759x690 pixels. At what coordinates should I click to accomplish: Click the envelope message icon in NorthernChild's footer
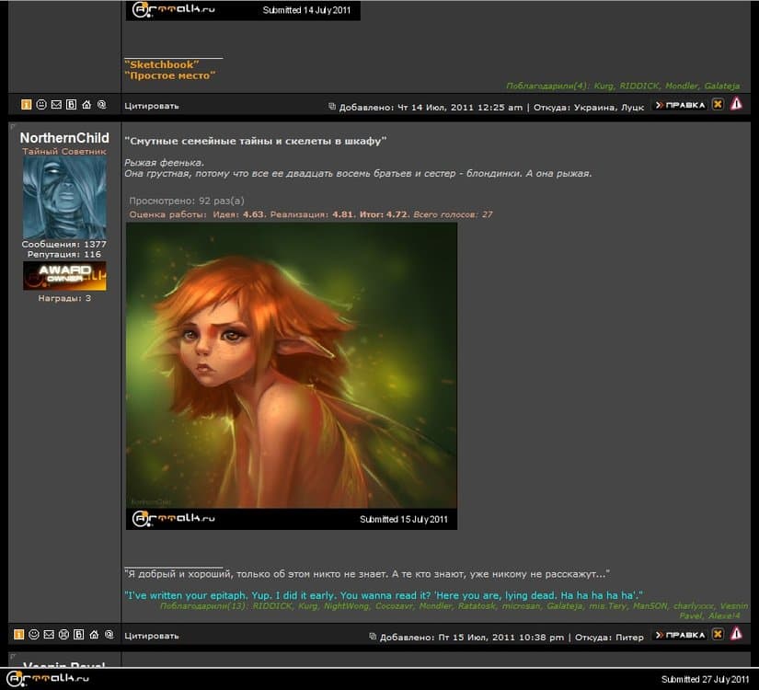pyautogui.click(x=49, y=635)
